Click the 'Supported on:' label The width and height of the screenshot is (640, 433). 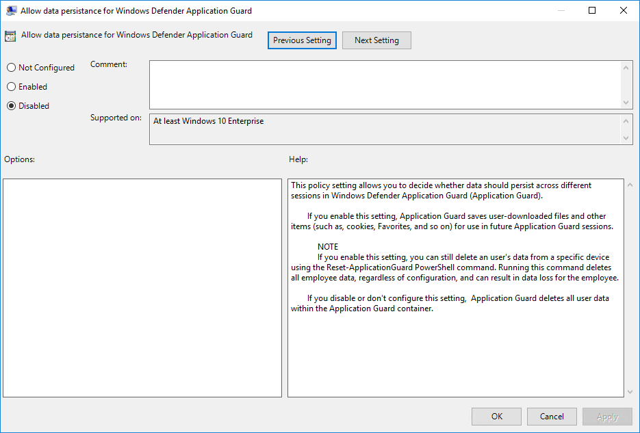pos(116,118)
